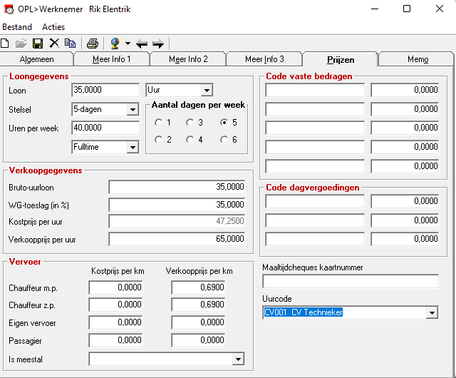Select 2 days per week radio button
The height and width of the screenshot is (378, 456).
click(158, 140)
